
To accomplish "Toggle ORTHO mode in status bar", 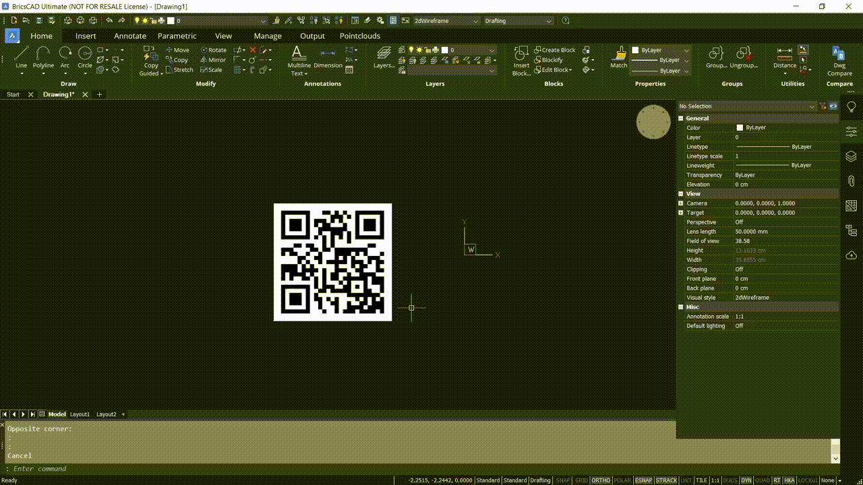I will click(601, 480).
